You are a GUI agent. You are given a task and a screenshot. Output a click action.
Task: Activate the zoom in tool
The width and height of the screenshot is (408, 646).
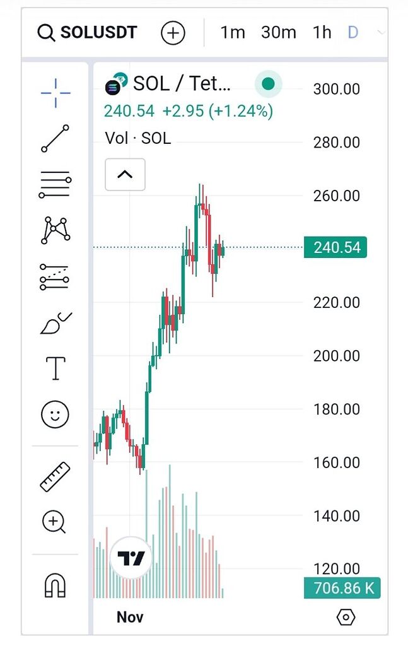coord(54,522)
